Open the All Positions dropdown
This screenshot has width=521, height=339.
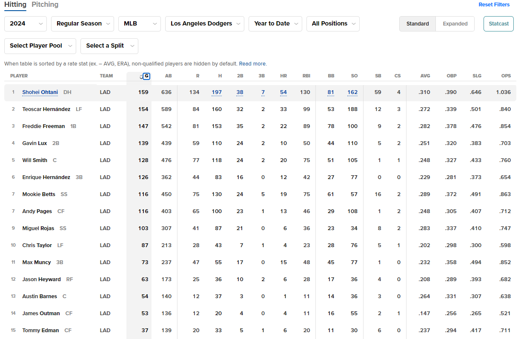click(x=333, y=24)
